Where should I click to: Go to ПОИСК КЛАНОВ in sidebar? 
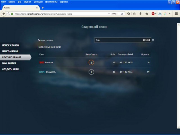click(x=11, y=45)
